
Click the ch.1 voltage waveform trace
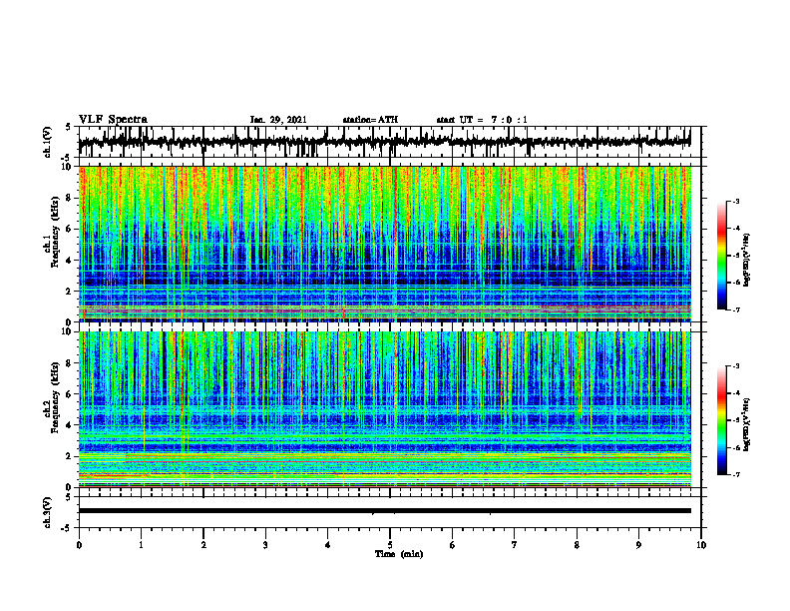coord(384,142)
